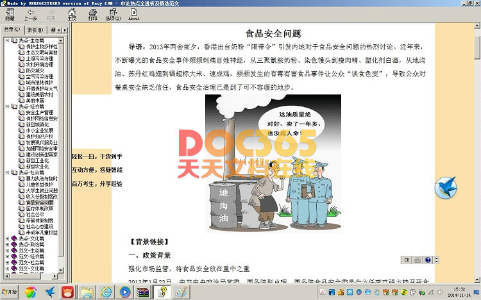Screen dimensions: 481x300
Task: Click the contents tree vertical scrollbar thumb
Action: pyautogui.click(x=60, y=150)
